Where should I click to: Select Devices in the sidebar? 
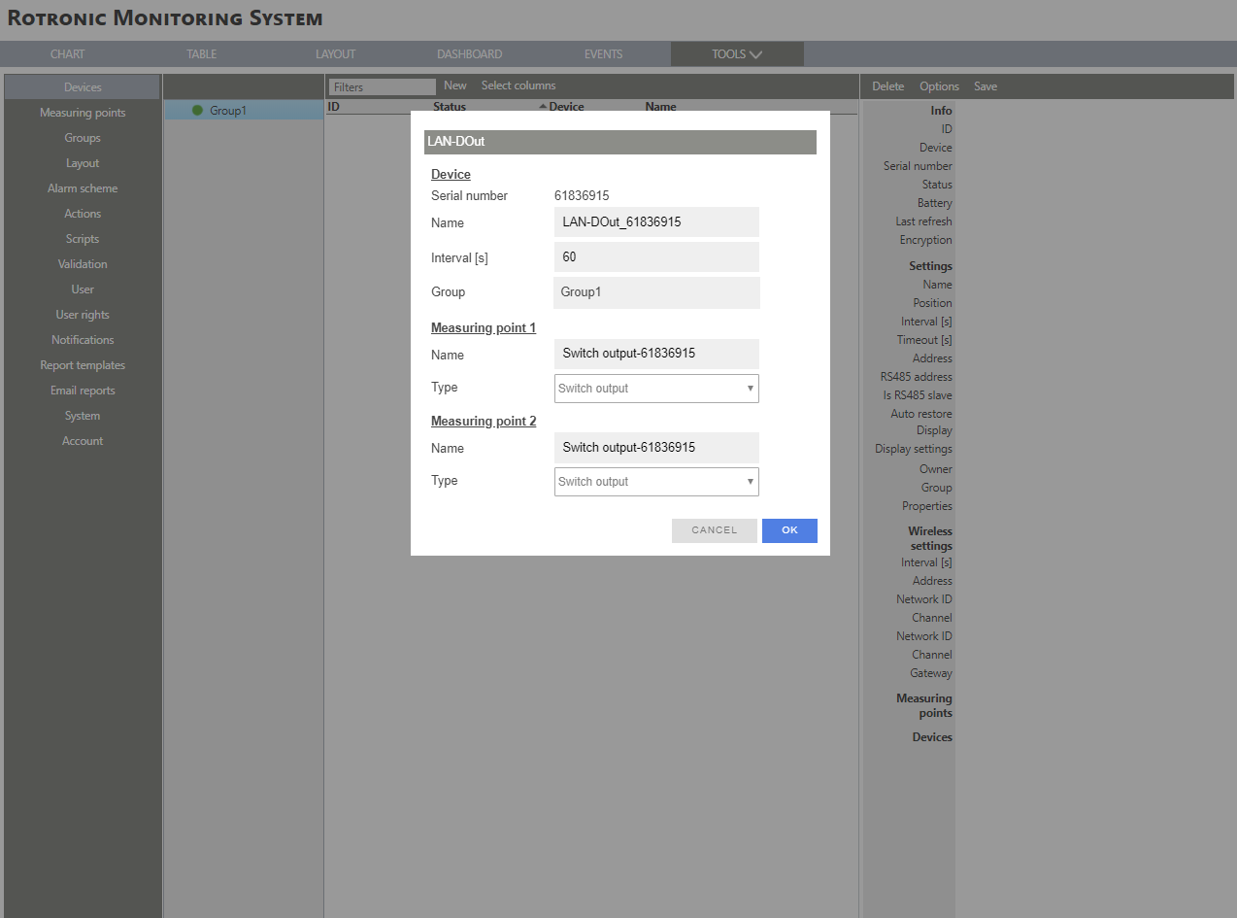(83, 87)
